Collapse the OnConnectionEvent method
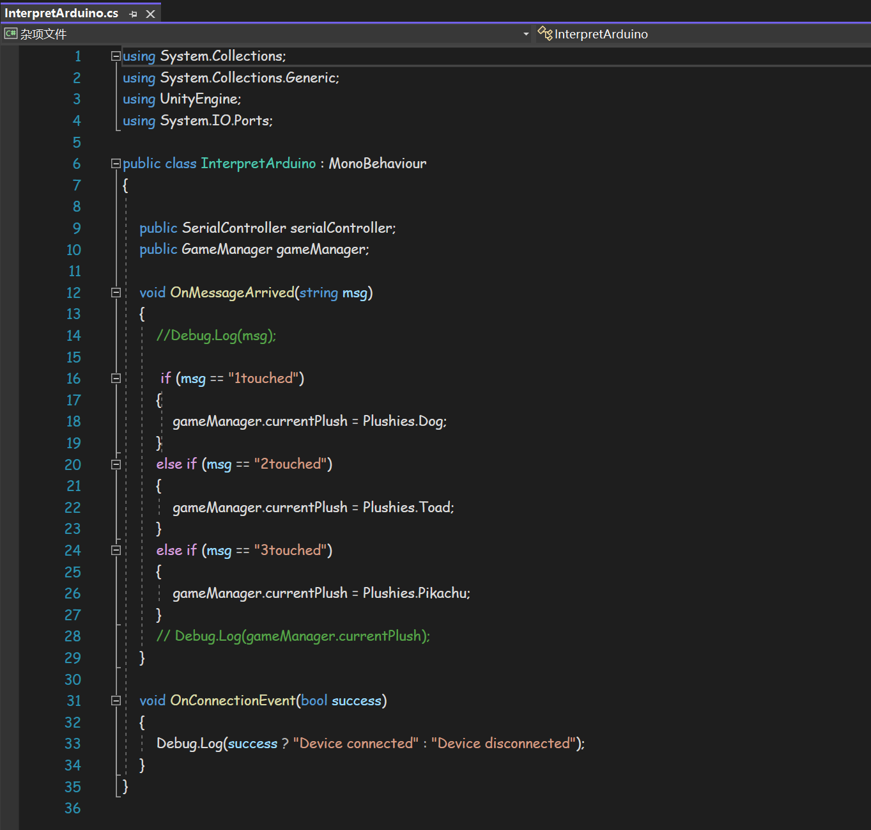The height and width of the screenshot is (830, 871). coord(116,701)
